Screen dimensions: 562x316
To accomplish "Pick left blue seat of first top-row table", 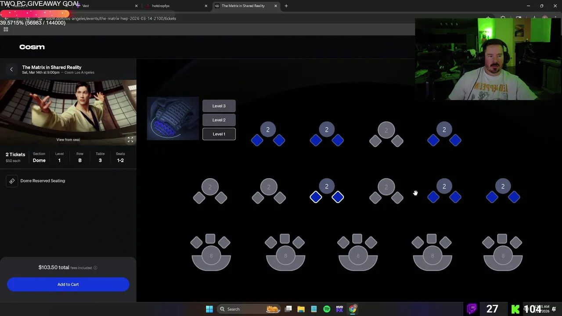I will pos(257,140).
